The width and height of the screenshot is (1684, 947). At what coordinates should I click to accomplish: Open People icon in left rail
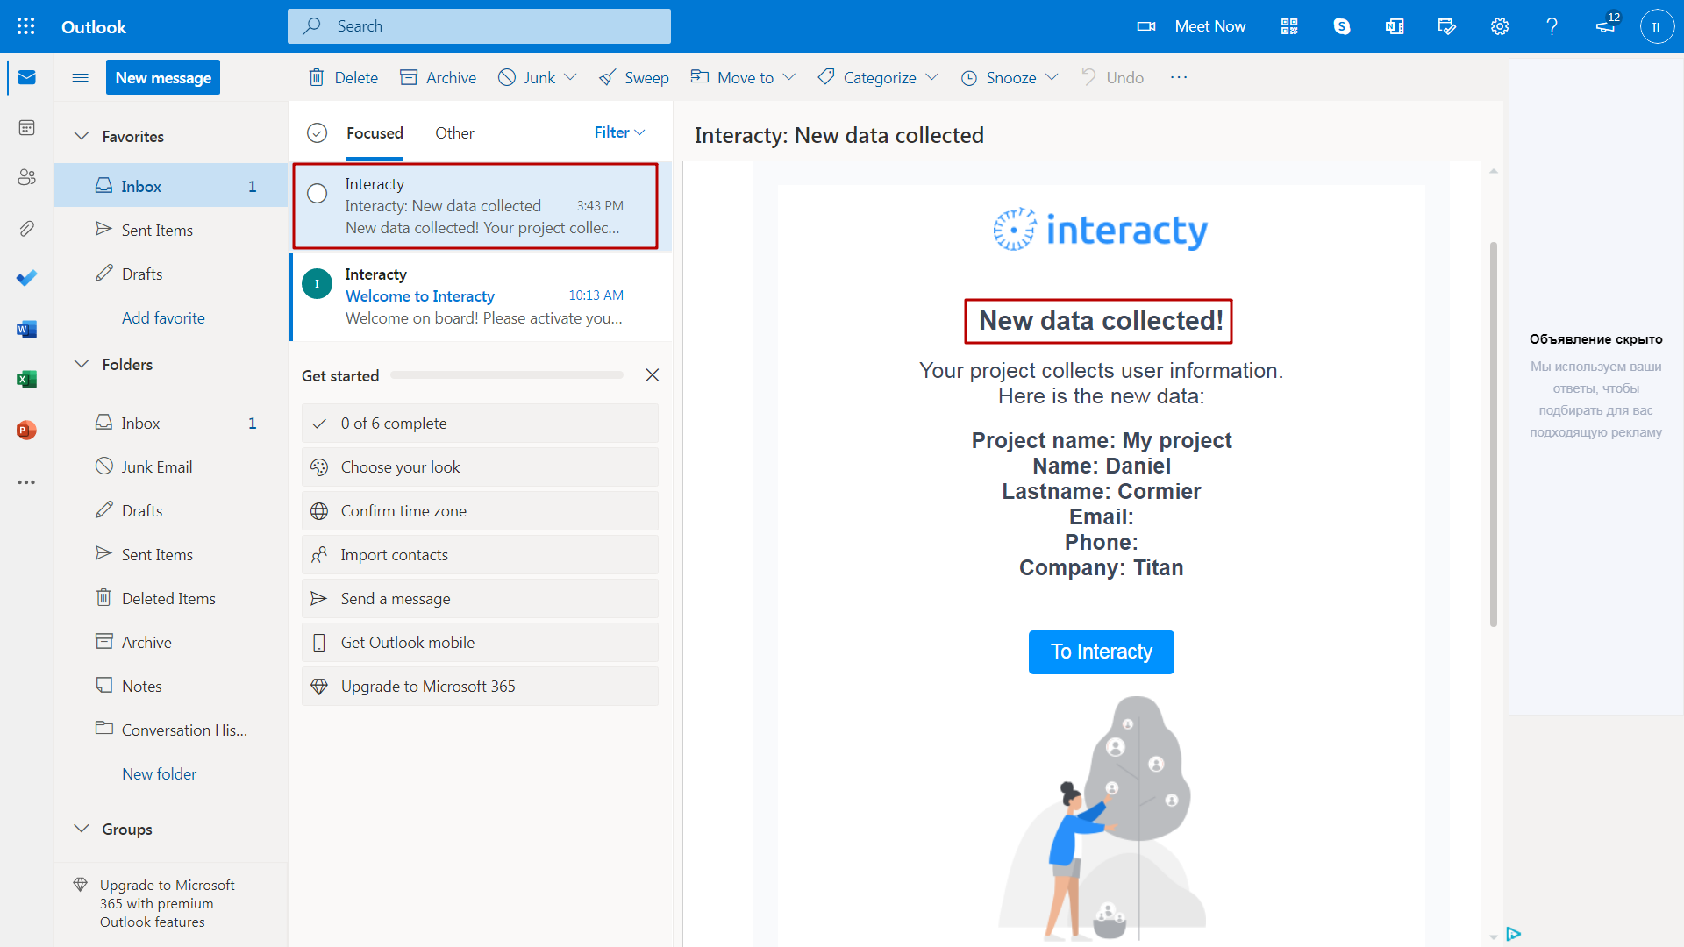(26, 177)
